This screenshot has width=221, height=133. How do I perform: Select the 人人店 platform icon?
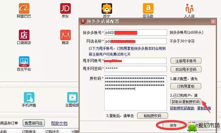pyautogui.click(x=190, y=9)
